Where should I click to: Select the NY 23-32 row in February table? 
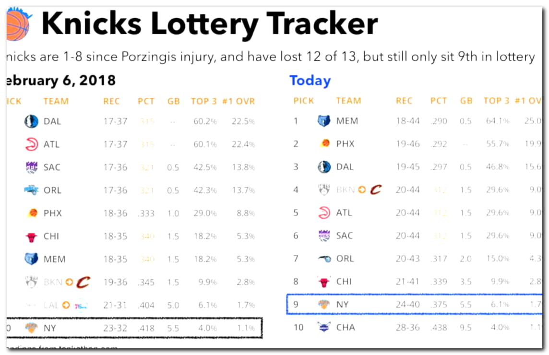pyautogui.click(x=134, y=328)
